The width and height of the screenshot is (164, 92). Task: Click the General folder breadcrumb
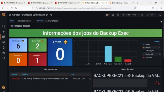click(x=16, y=15)
